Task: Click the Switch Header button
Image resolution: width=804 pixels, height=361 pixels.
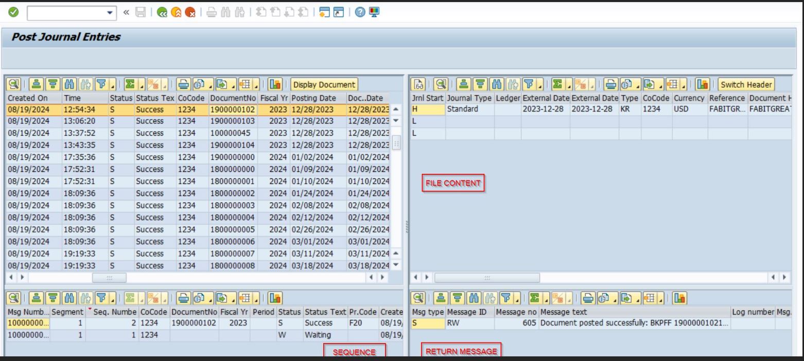Action: (747, 84)
